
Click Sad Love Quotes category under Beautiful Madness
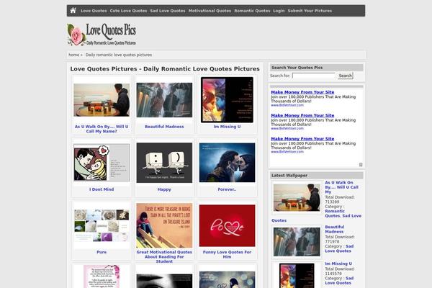coord(339,248)
